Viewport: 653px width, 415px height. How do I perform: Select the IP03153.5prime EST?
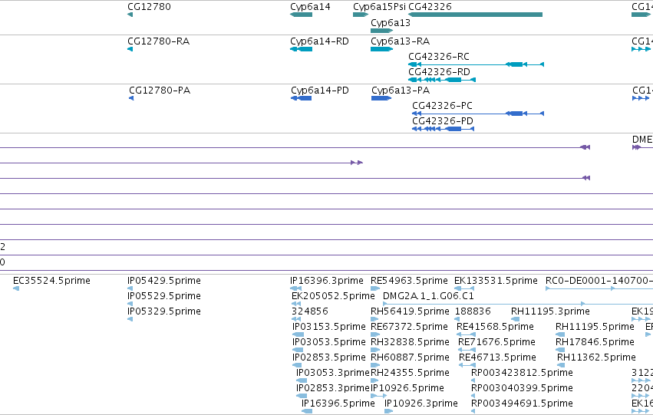(329, 327)
